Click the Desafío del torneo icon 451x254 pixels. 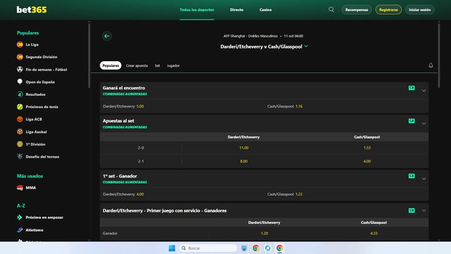click(20, 156)
